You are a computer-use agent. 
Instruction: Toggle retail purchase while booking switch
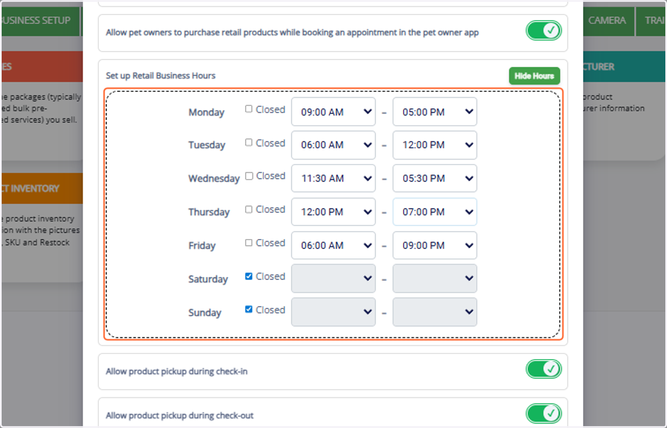coord(544,31)
